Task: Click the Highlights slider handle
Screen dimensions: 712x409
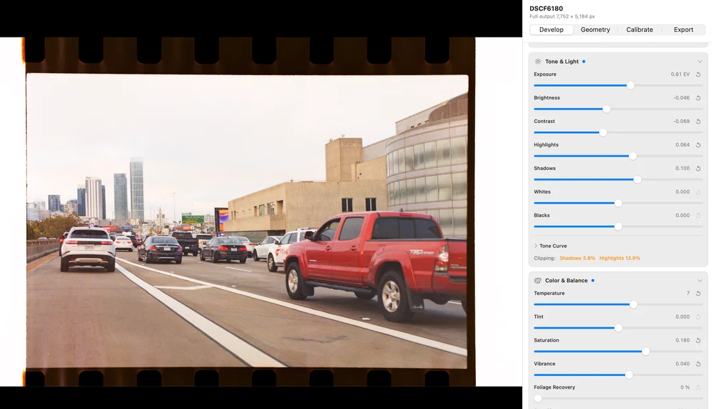Action: [x=632, y=156]
